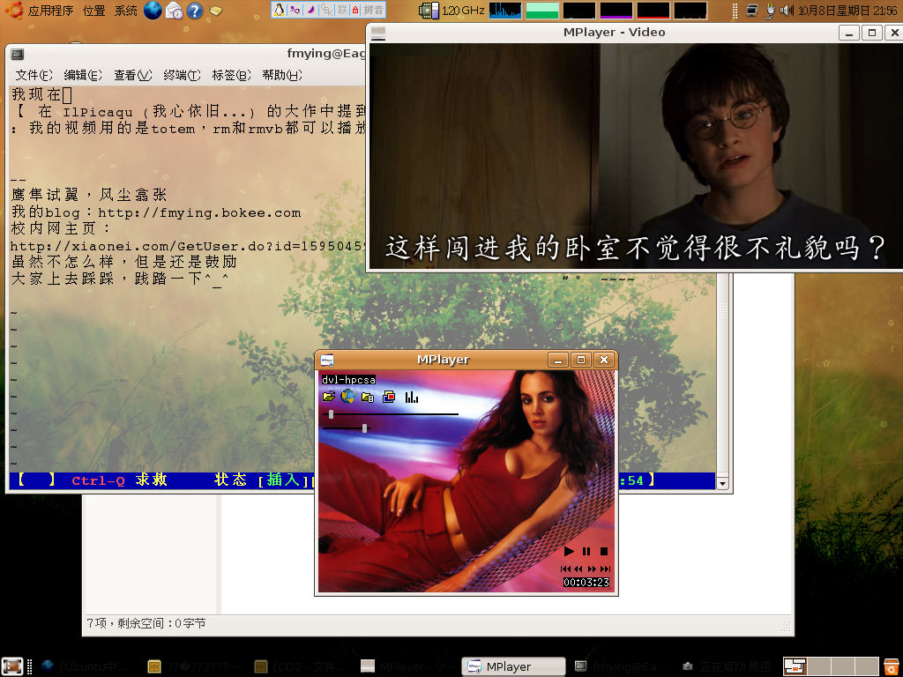Click the MPlayer control window title icon
The height and width of the screenshot is (677, 903).
[327, 361]
